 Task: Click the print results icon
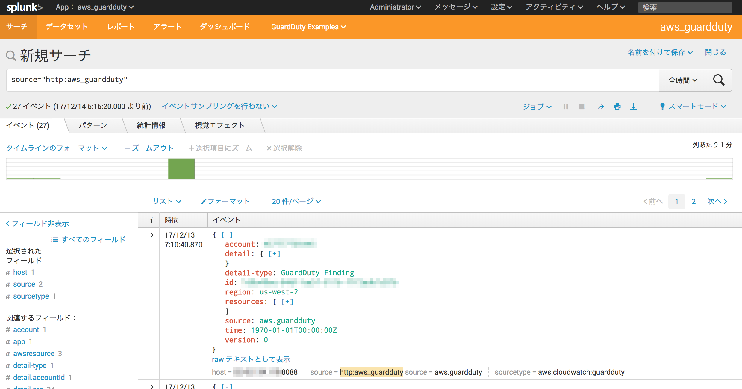coord(617,107)
